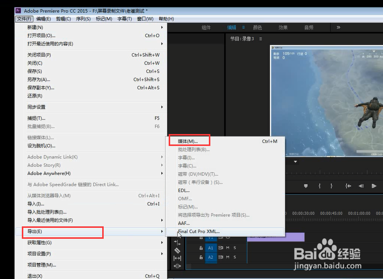The width and height of the screenshot is (383, 279).
Task: Open the 窗口(W) menu
Action: point(145,19)
